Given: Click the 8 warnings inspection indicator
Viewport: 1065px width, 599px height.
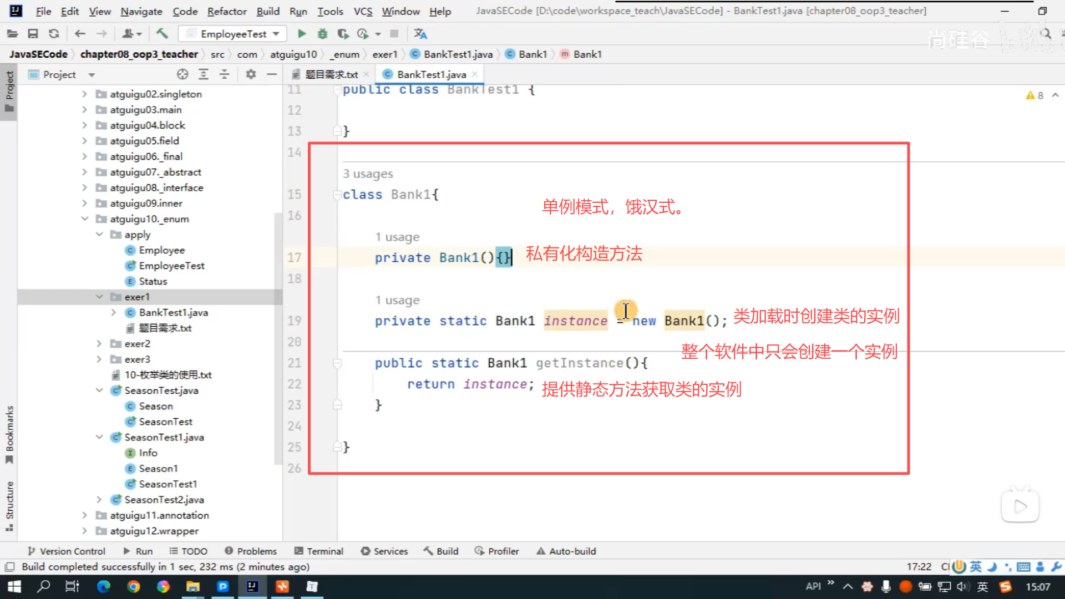Looking at the screenshot, I should [x=1035, y=95].
